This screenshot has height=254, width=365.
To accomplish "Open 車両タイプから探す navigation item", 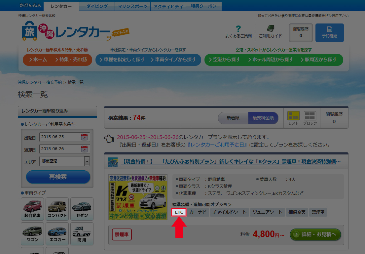I will (173, 60).
